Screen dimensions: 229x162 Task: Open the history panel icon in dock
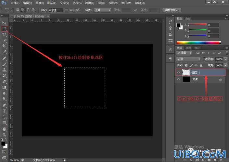tap(171, 22)
